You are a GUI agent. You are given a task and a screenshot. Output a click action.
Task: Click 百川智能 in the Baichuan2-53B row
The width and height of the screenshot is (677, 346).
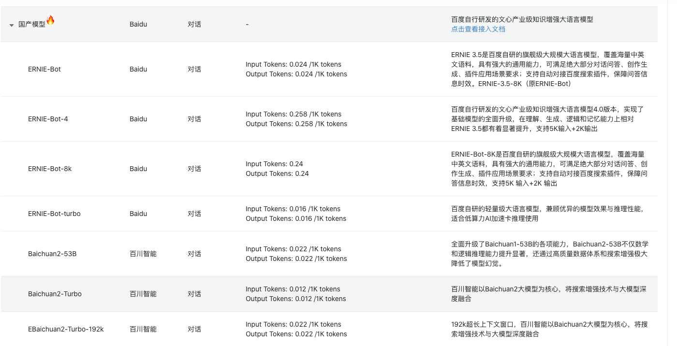tap(143, 254)
